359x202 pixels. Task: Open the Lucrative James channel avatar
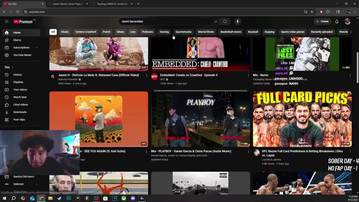click(256, 153)
